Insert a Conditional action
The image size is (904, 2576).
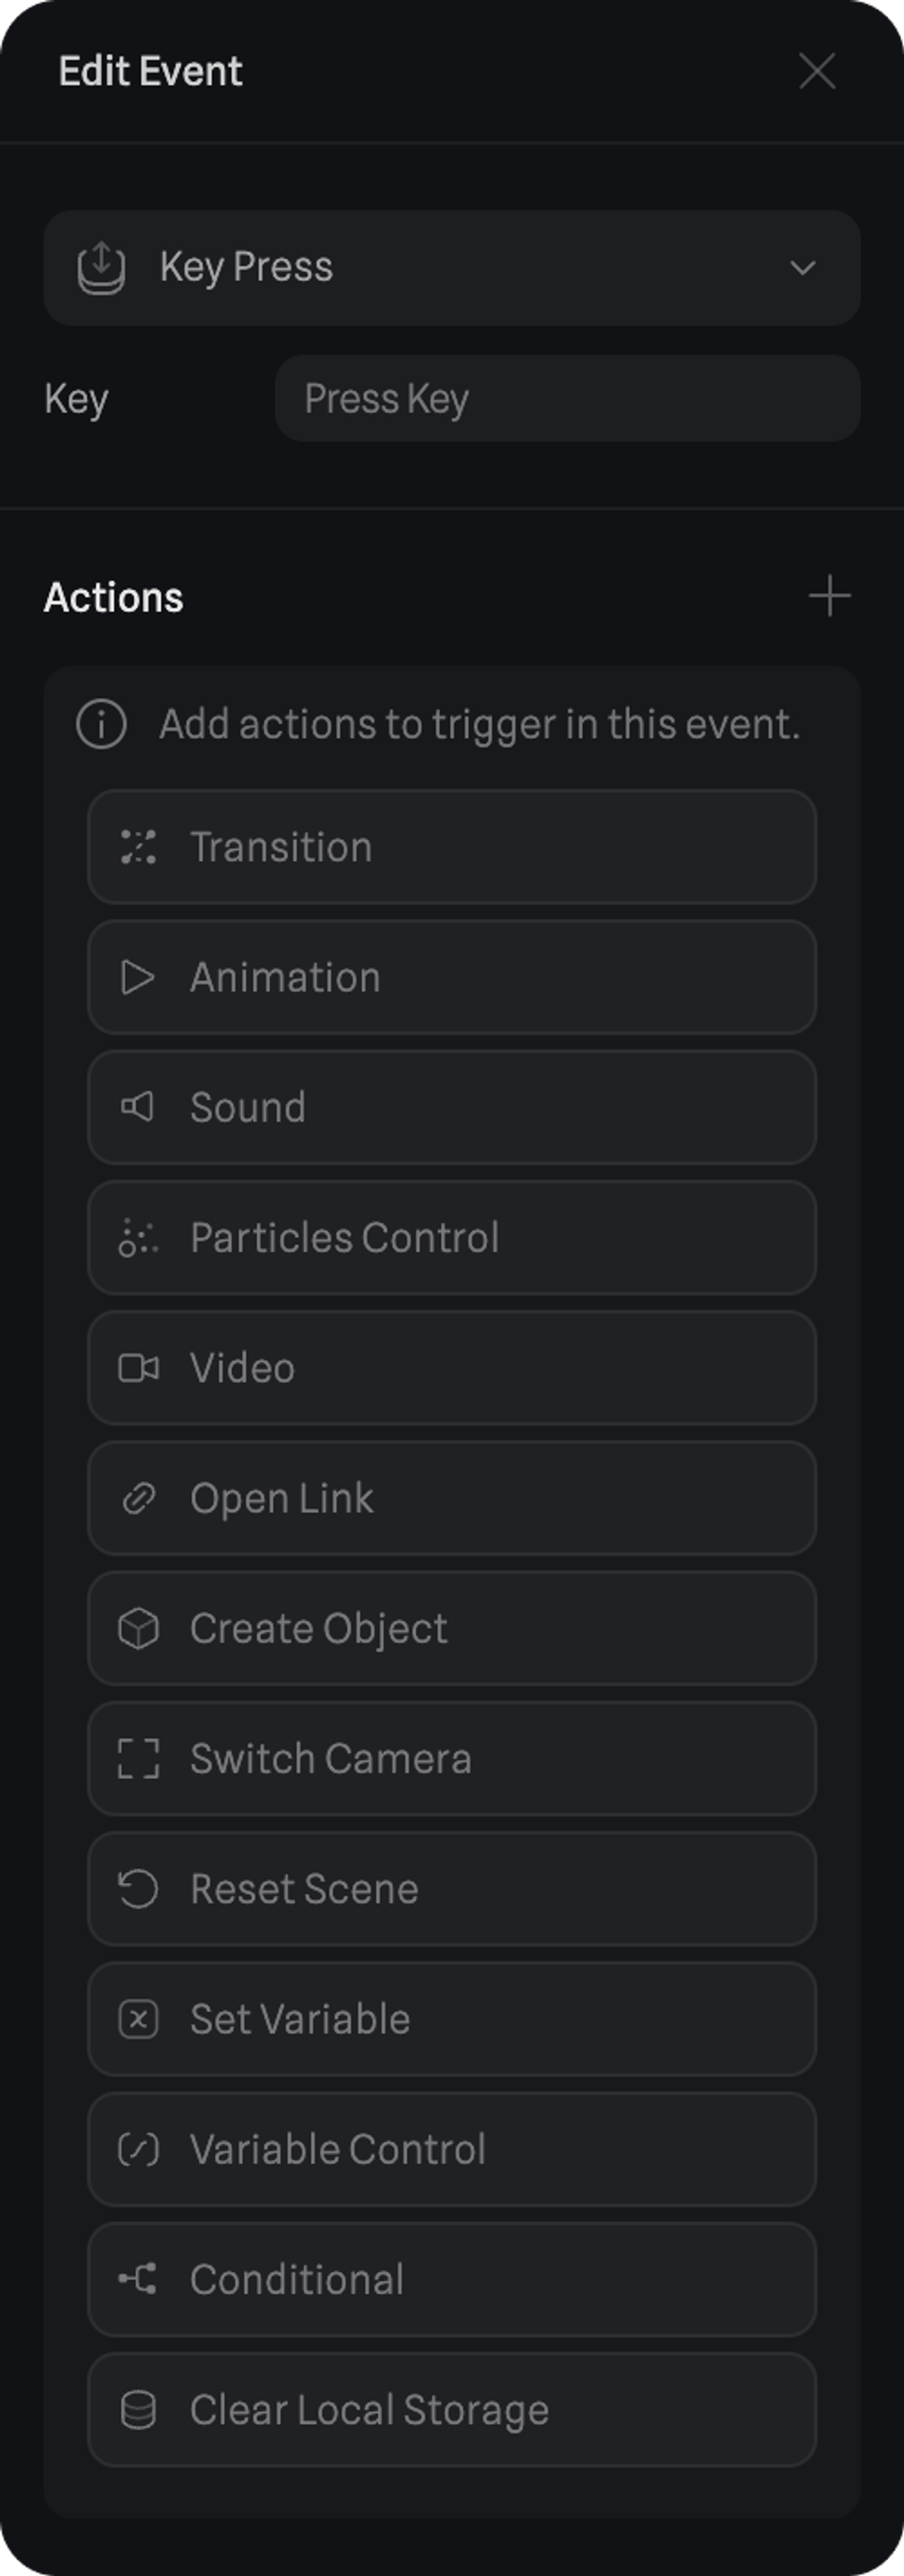click(451, 2280)
